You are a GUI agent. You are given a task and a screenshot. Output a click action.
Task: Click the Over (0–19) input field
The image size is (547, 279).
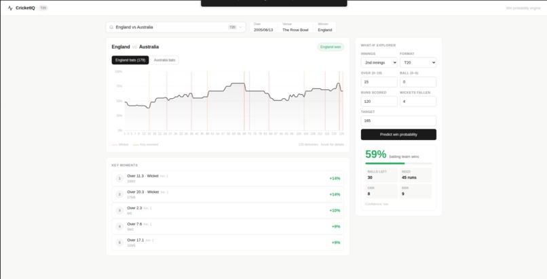coord(379,82)
